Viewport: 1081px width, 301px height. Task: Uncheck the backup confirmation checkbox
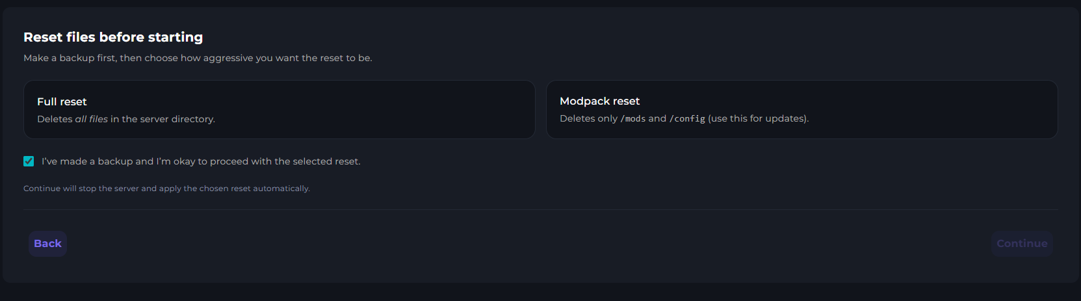point(29,161)
